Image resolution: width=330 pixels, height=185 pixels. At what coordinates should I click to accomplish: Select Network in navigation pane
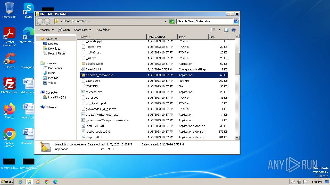click(x=51, y=107)
